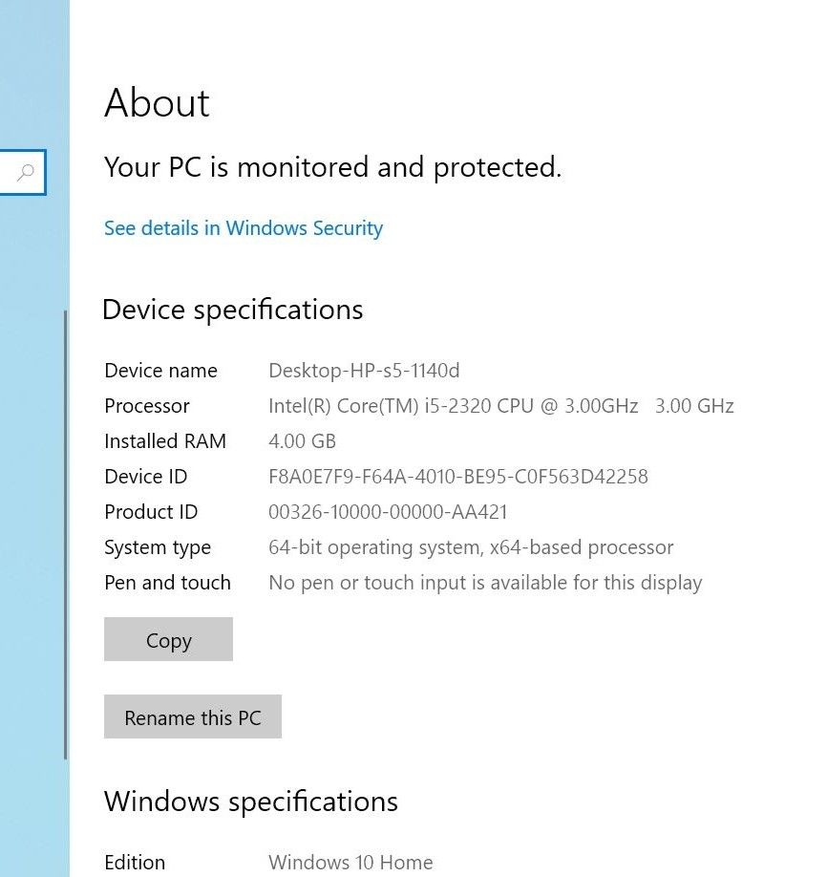Click the monitored and protected status message
Screen dimensions: 827x877
pos(332,168)
